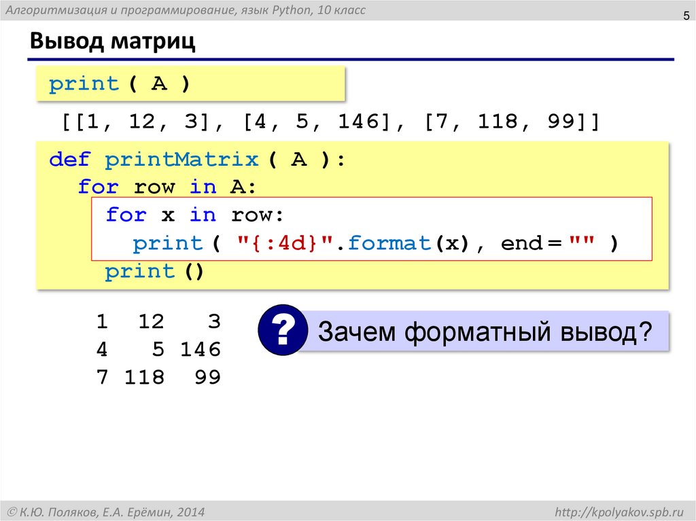
Task: Click the 'for row in A:' line
Action: (x=167, y=187)
